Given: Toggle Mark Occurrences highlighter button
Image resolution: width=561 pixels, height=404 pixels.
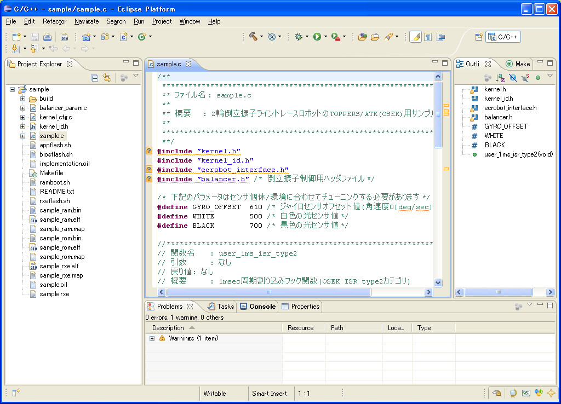Looking at the screenshot, I should pos(415,37).
